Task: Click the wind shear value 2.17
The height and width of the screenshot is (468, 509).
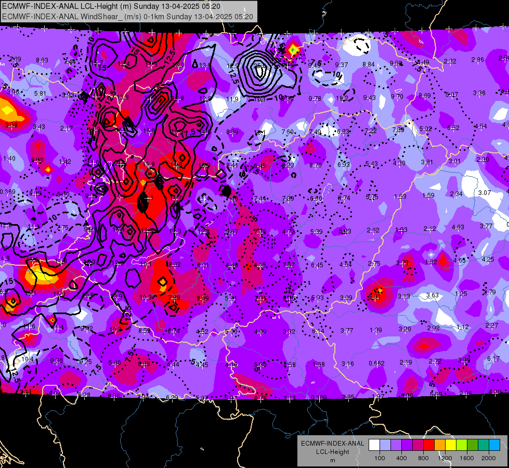Action: point(67,128)
